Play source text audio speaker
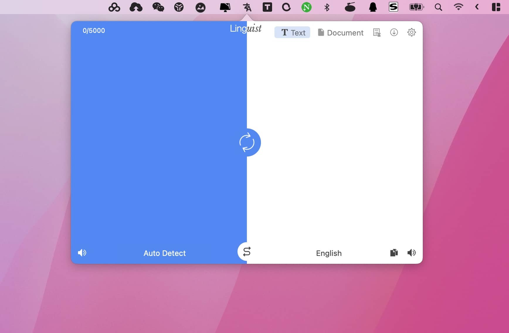This screenshot has width=509, height=333. point(82,253)
